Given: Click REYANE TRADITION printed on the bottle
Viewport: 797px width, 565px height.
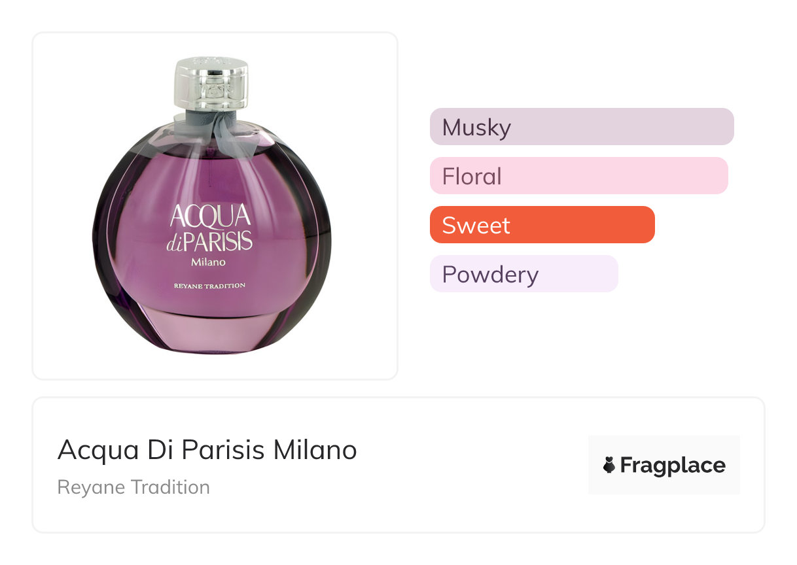Looking at the screenshot, I should coord(209,286).
